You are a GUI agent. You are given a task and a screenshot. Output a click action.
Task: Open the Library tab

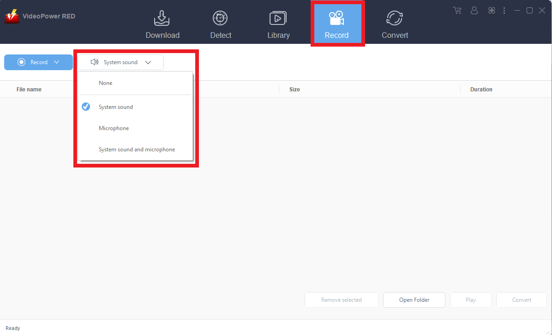278,24
